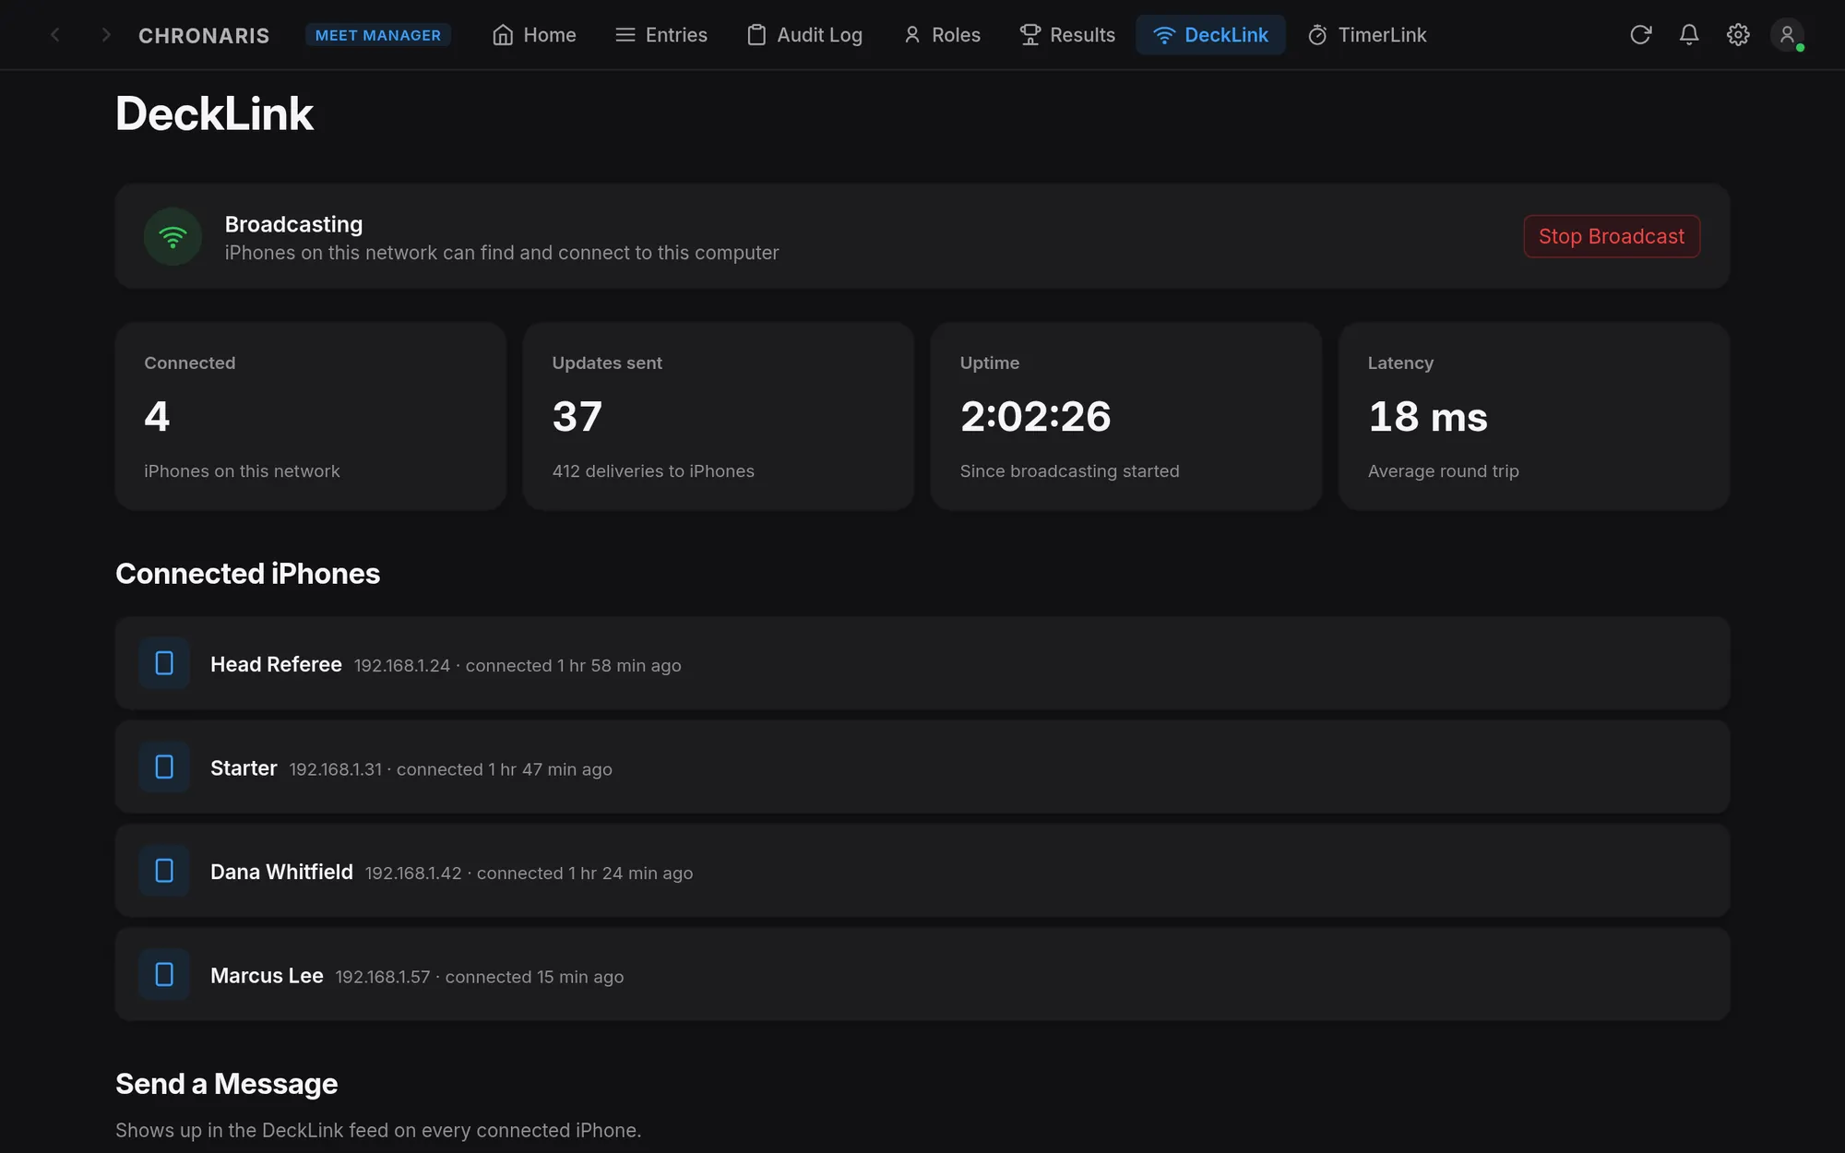Open the user profile avatar

(x=1787, y=35)
